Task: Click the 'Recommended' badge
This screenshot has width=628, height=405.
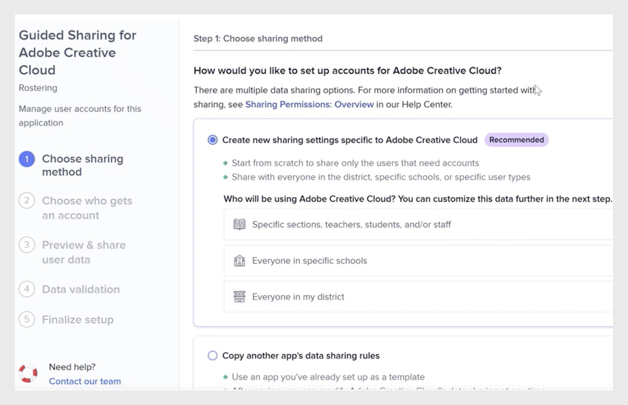Action: click(517, 140)
